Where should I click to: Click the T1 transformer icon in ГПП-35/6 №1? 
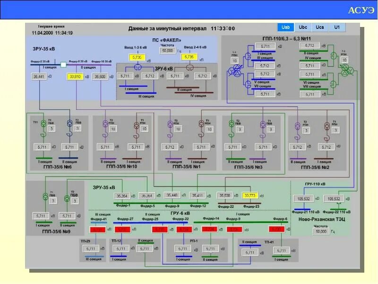coord(201,124)
